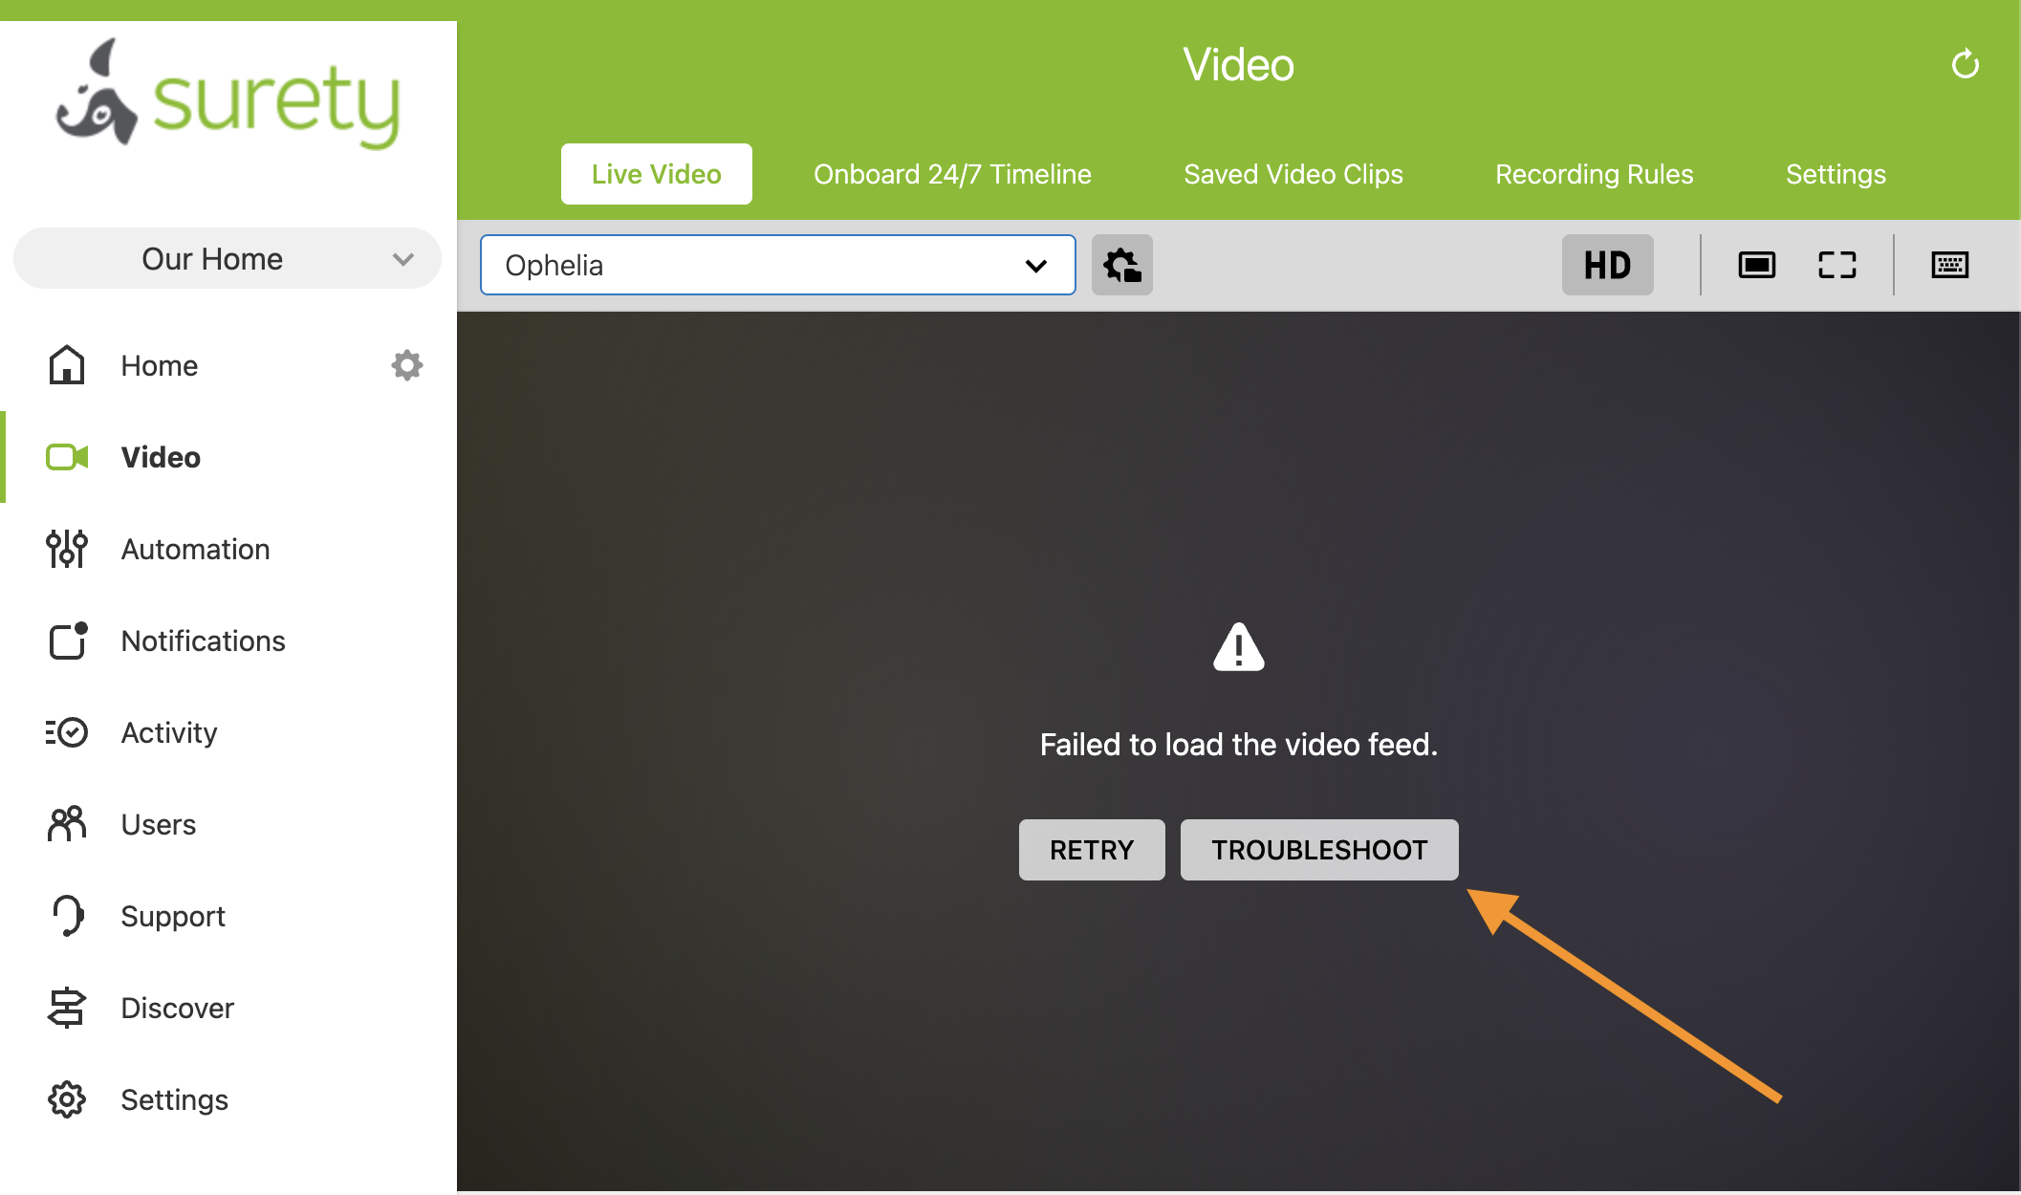
Task: Switch to the Saved Video Clips tab
Action: [x=1293, y=173]
